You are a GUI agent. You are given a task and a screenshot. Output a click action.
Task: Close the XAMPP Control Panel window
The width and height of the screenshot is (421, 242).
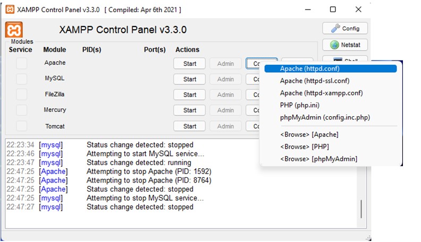click(358, 10)
